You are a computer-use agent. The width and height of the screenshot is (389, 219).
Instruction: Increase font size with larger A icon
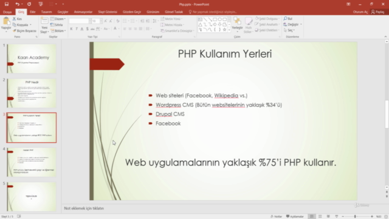(x=106, y=21)
